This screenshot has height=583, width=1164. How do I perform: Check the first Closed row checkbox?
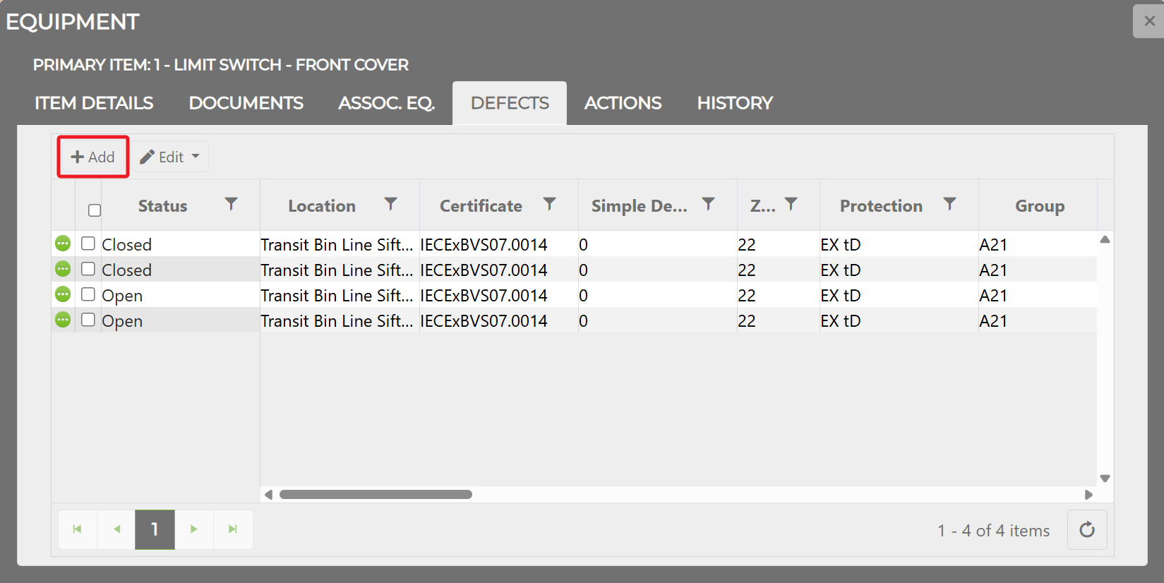[88, 244]
